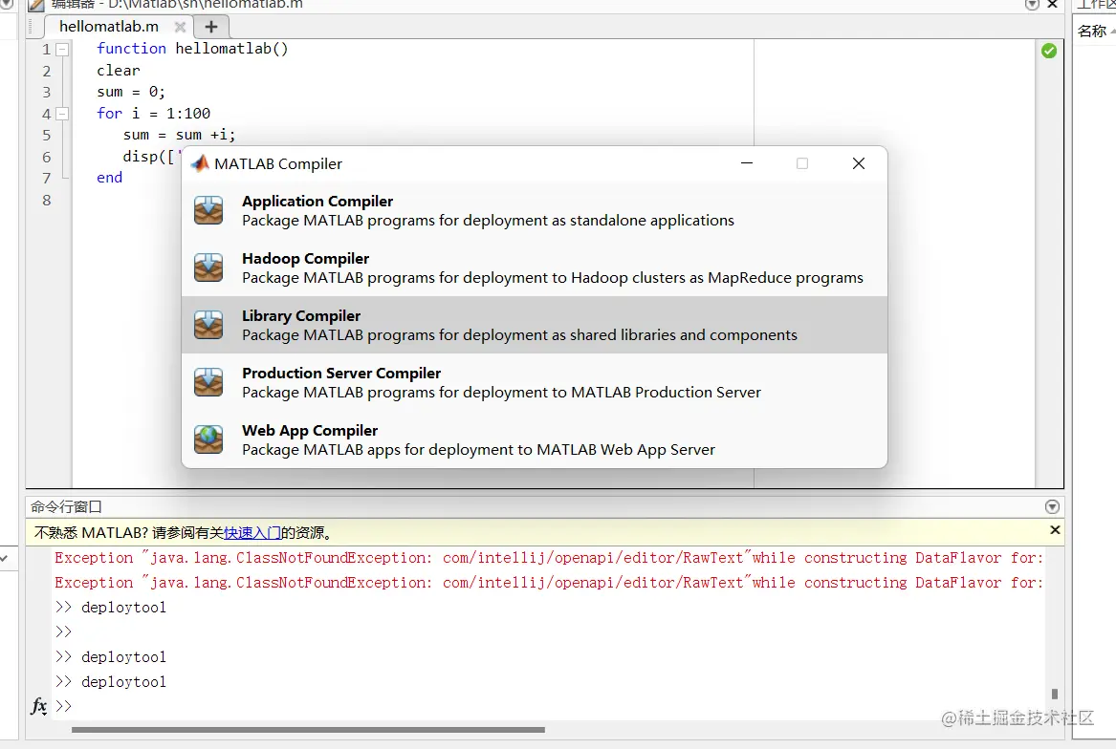The height and width of the screenshot is (749, 1116).
Task: Click description about standalone applications
Action: [488, 221]
